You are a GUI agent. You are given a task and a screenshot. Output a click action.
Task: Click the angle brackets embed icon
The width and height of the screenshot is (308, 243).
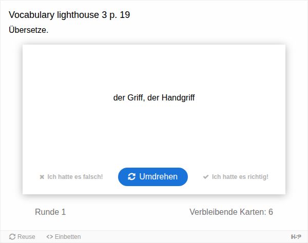coord(49,237)
